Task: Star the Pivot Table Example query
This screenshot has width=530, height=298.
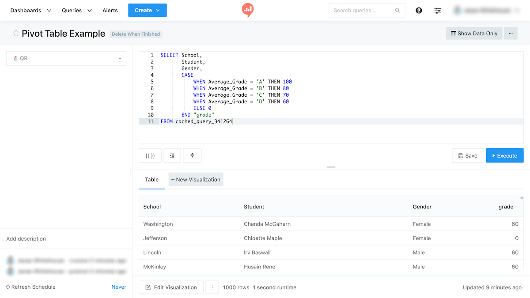Action: tap(16, 33)
